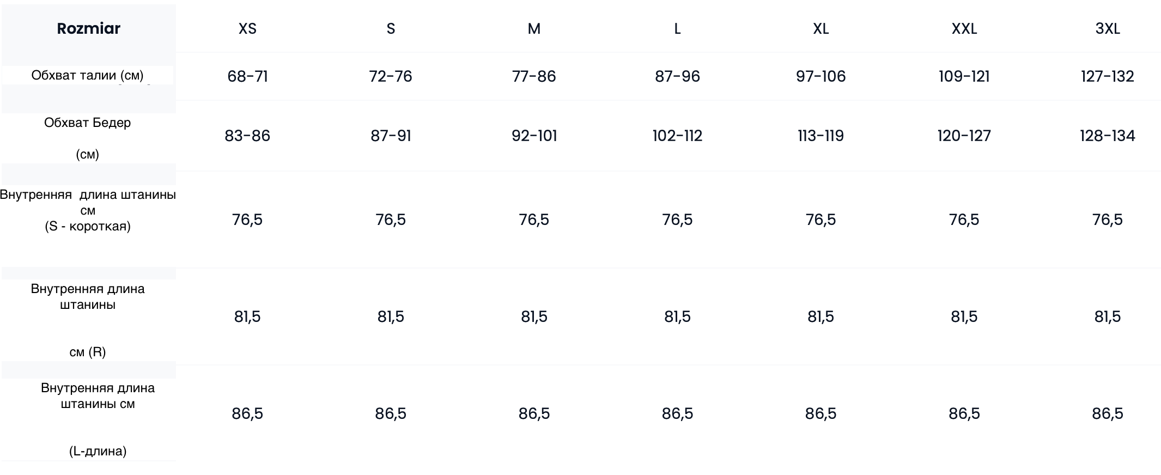Screen dimensions: 1161x475
Task: Click hip value 102-112 for size L
Action: click(x=677, y=136)
